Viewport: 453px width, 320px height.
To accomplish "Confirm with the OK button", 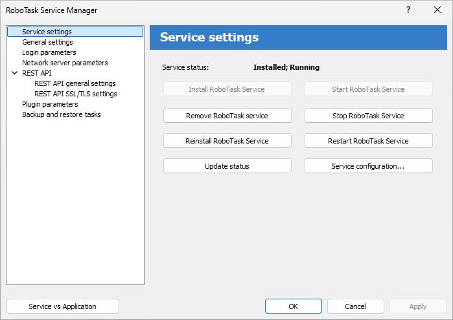I will click(293, 306).
